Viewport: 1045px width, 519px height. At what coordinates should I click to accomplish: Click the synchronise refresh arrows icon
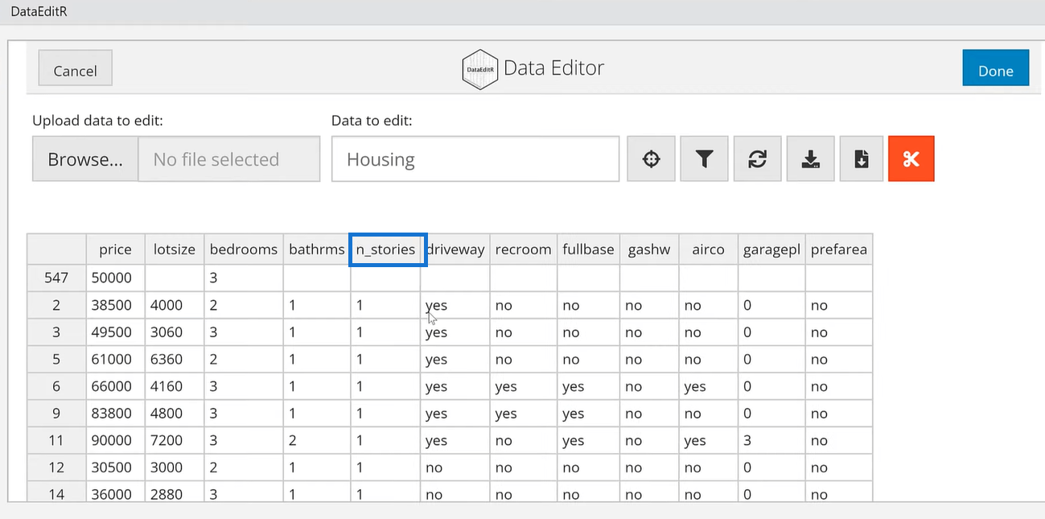pyautogui.click(x=757, y=159)
